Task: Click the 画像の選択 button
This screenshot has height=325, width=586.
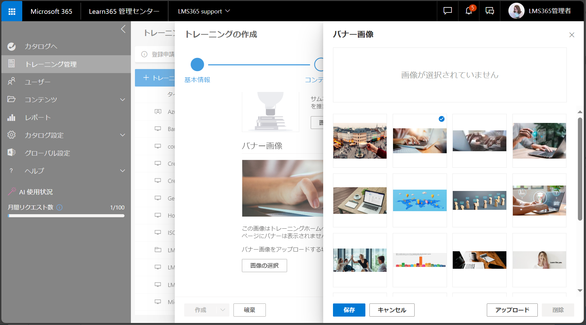Action: pos(264,265)
